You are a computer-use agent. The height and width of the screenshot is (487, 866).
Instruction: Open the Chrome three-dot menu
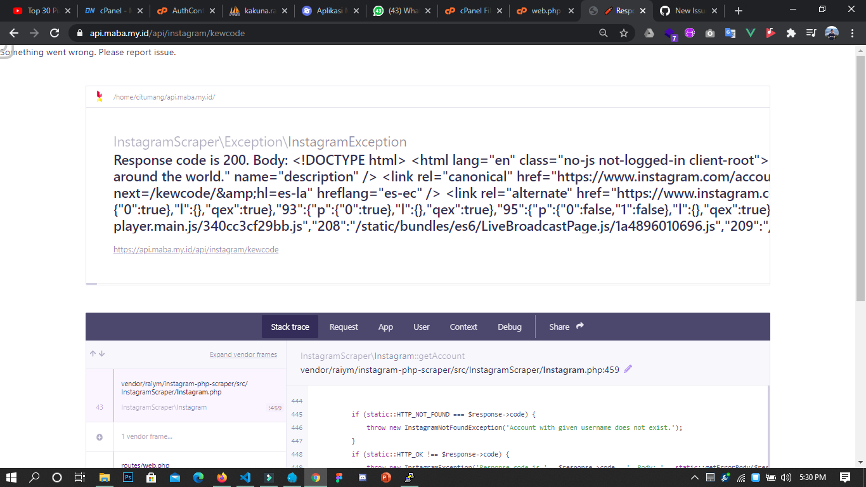pos(851,32)
